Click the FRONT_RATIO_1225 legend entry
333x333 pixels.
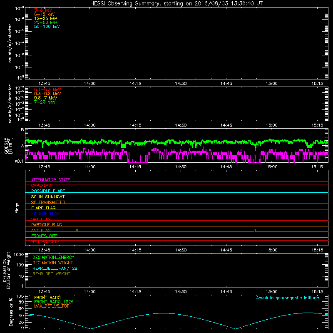(x=54, y=302)
